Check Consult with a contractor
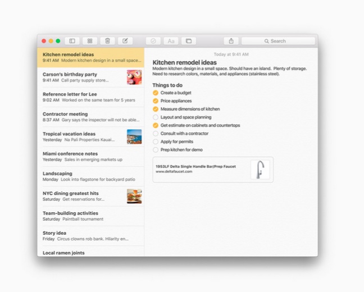The image size is (364, 292). coord(156,134)
